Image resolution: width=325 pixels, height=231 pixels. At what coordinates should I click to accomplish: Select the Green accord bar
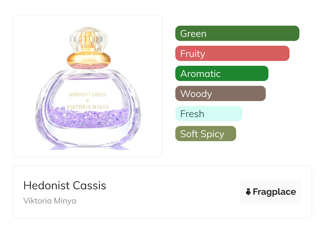[237, 33]
